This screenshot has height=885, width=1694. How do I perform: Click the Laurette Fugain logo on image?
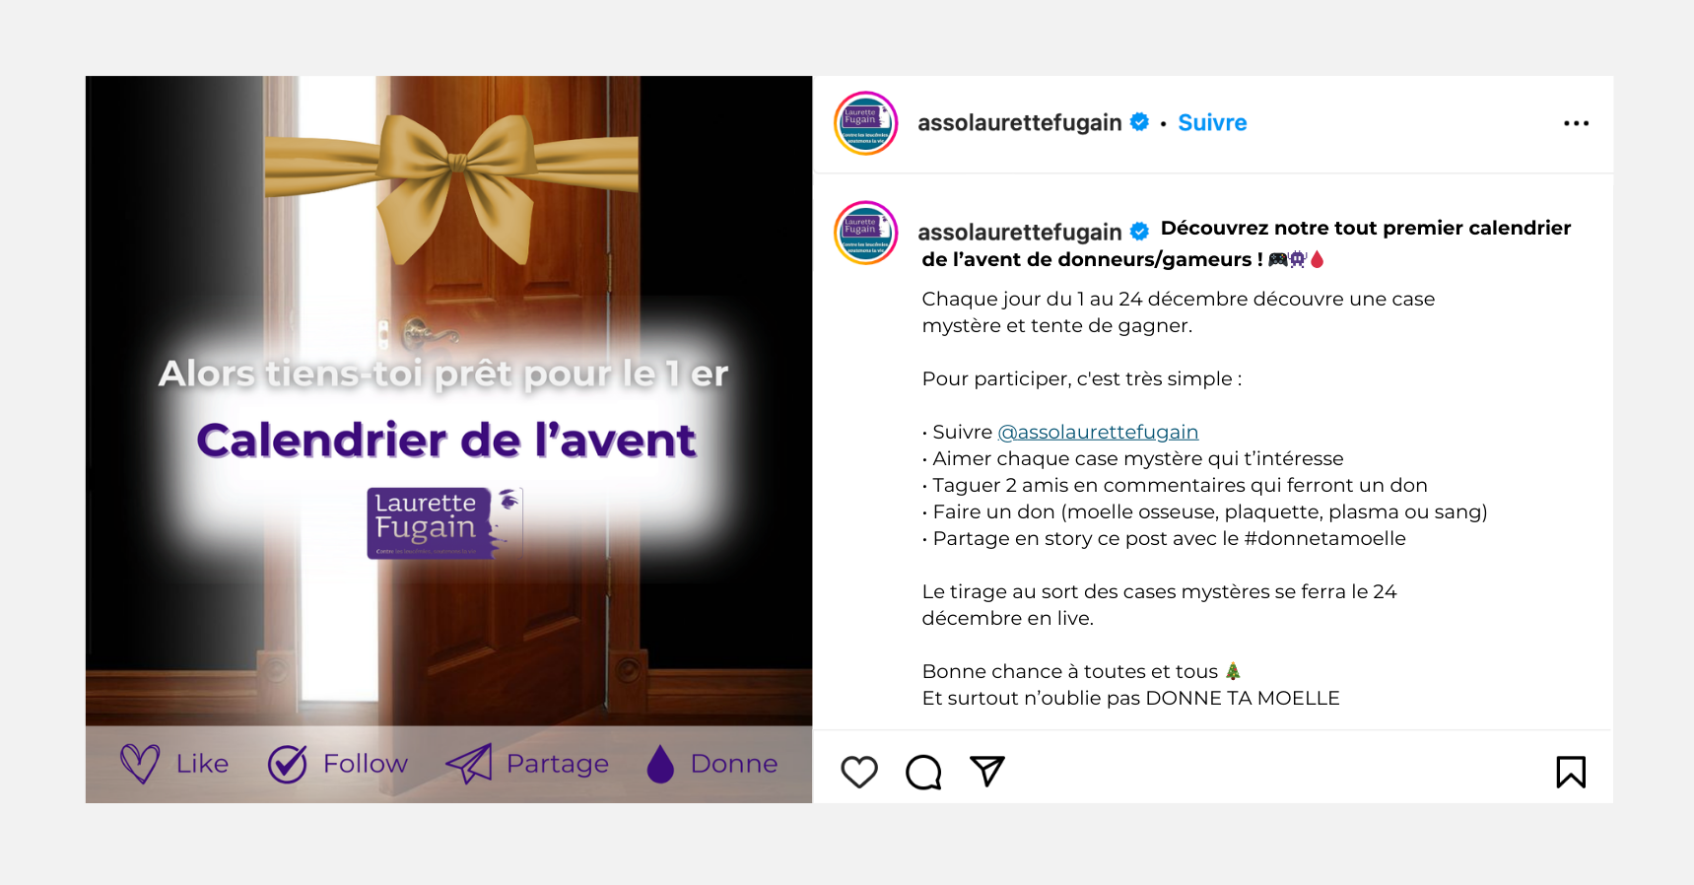click(444, 523)
